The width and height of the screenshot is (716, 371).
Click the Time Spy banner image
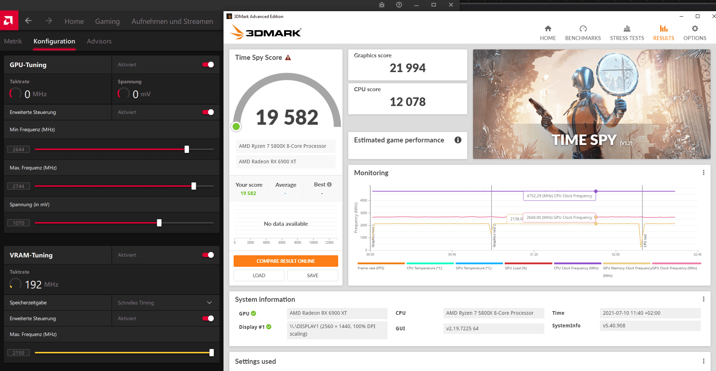coord(592,104)
